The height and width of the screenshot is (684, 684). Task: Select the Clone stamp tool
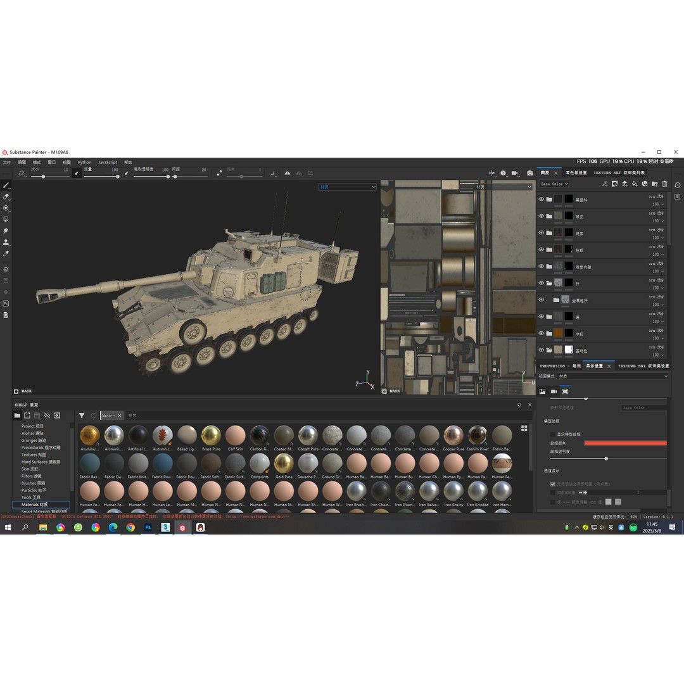[6, 242]
